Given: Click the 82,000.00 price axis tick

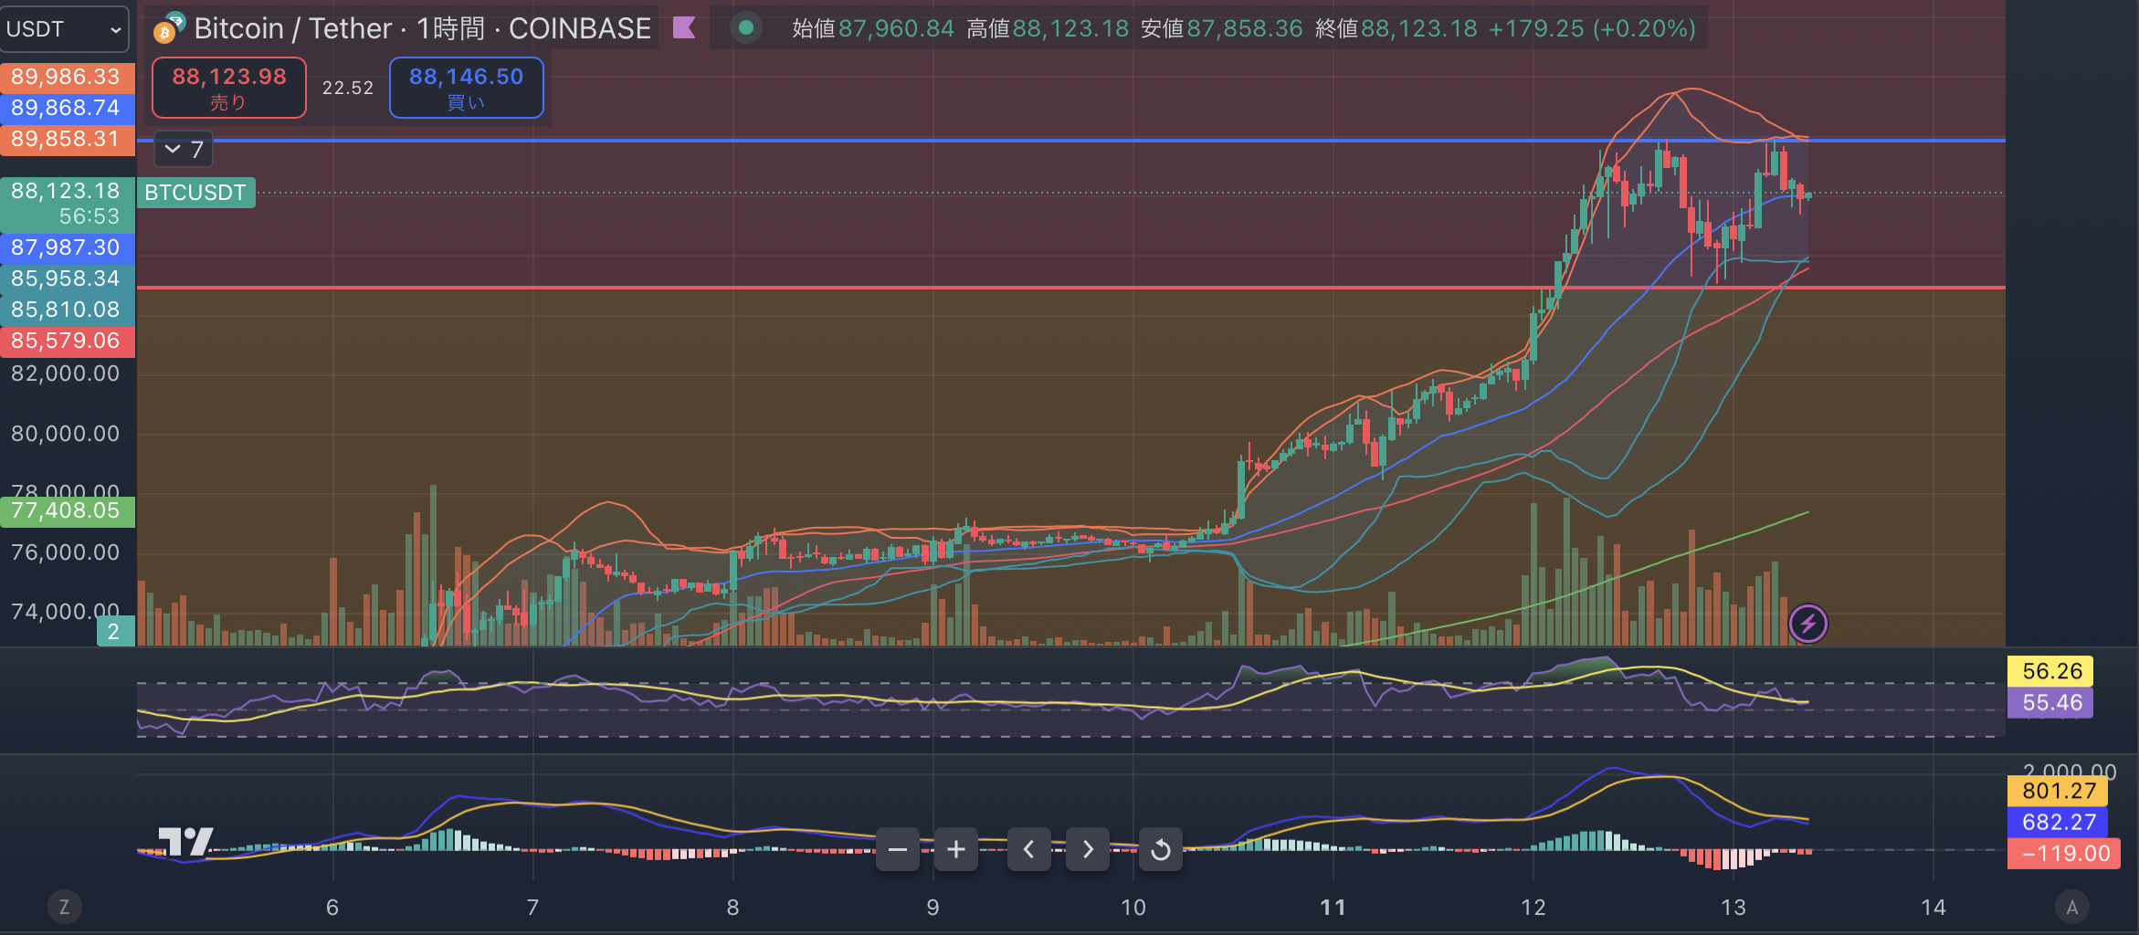Looking at the screenshot, I should [x=65, y=373].
